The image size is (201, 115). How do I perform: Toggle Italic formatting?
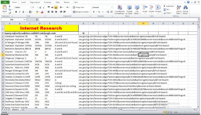click(x=20, y=12)
